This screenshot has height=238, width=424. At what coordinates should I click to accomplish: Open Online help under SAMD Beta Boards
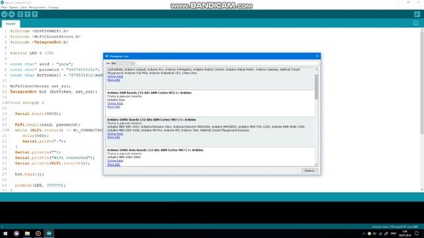(115, 161)
